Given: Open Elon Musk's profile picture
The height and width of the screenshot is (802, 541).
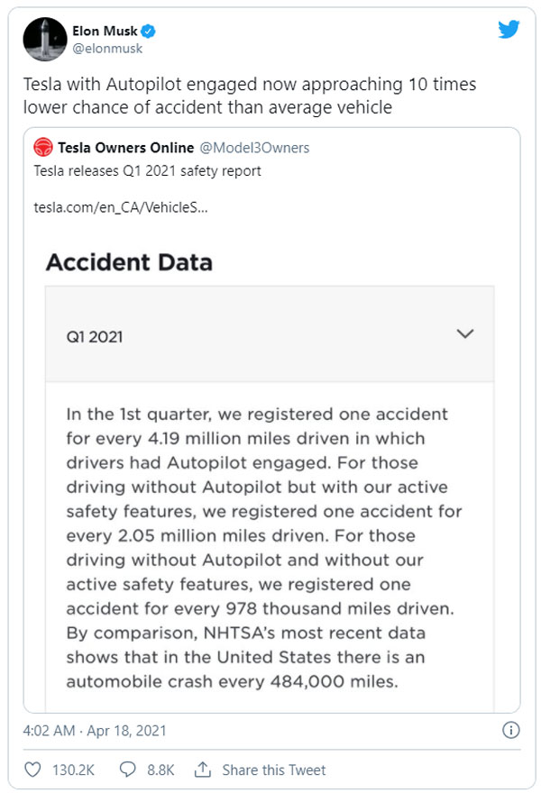Looking at the screenshot, I should 45,39.
